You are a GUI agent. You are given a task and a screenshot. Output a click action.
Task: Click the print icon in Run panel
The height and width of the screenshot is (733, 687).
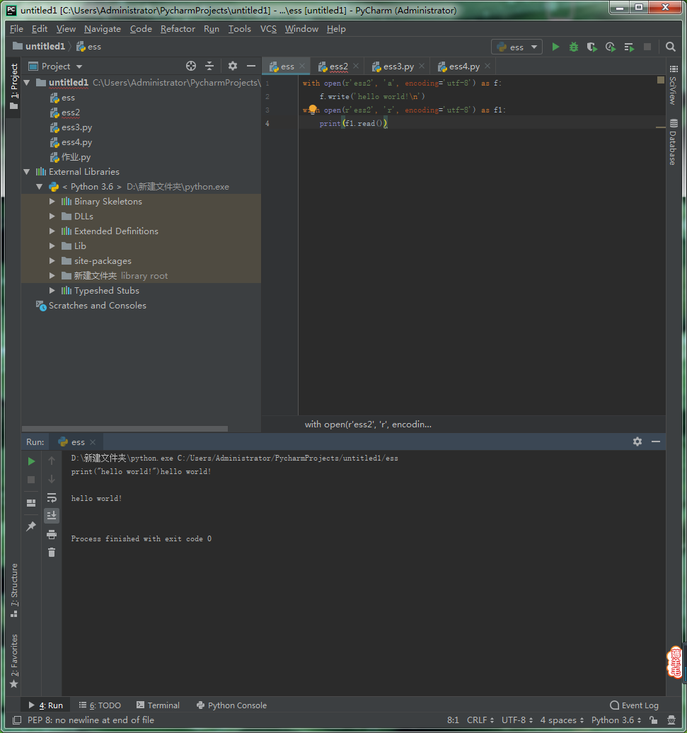coord(52,534)
